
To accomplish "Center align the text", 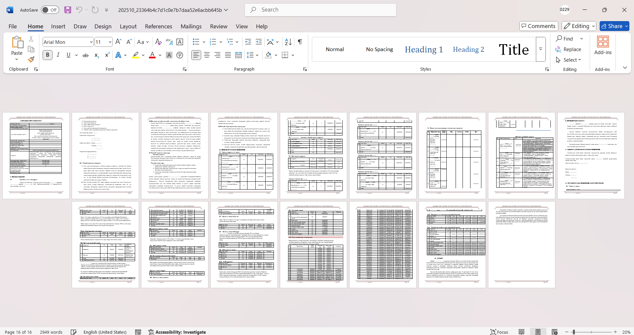I will click(207, 55).
